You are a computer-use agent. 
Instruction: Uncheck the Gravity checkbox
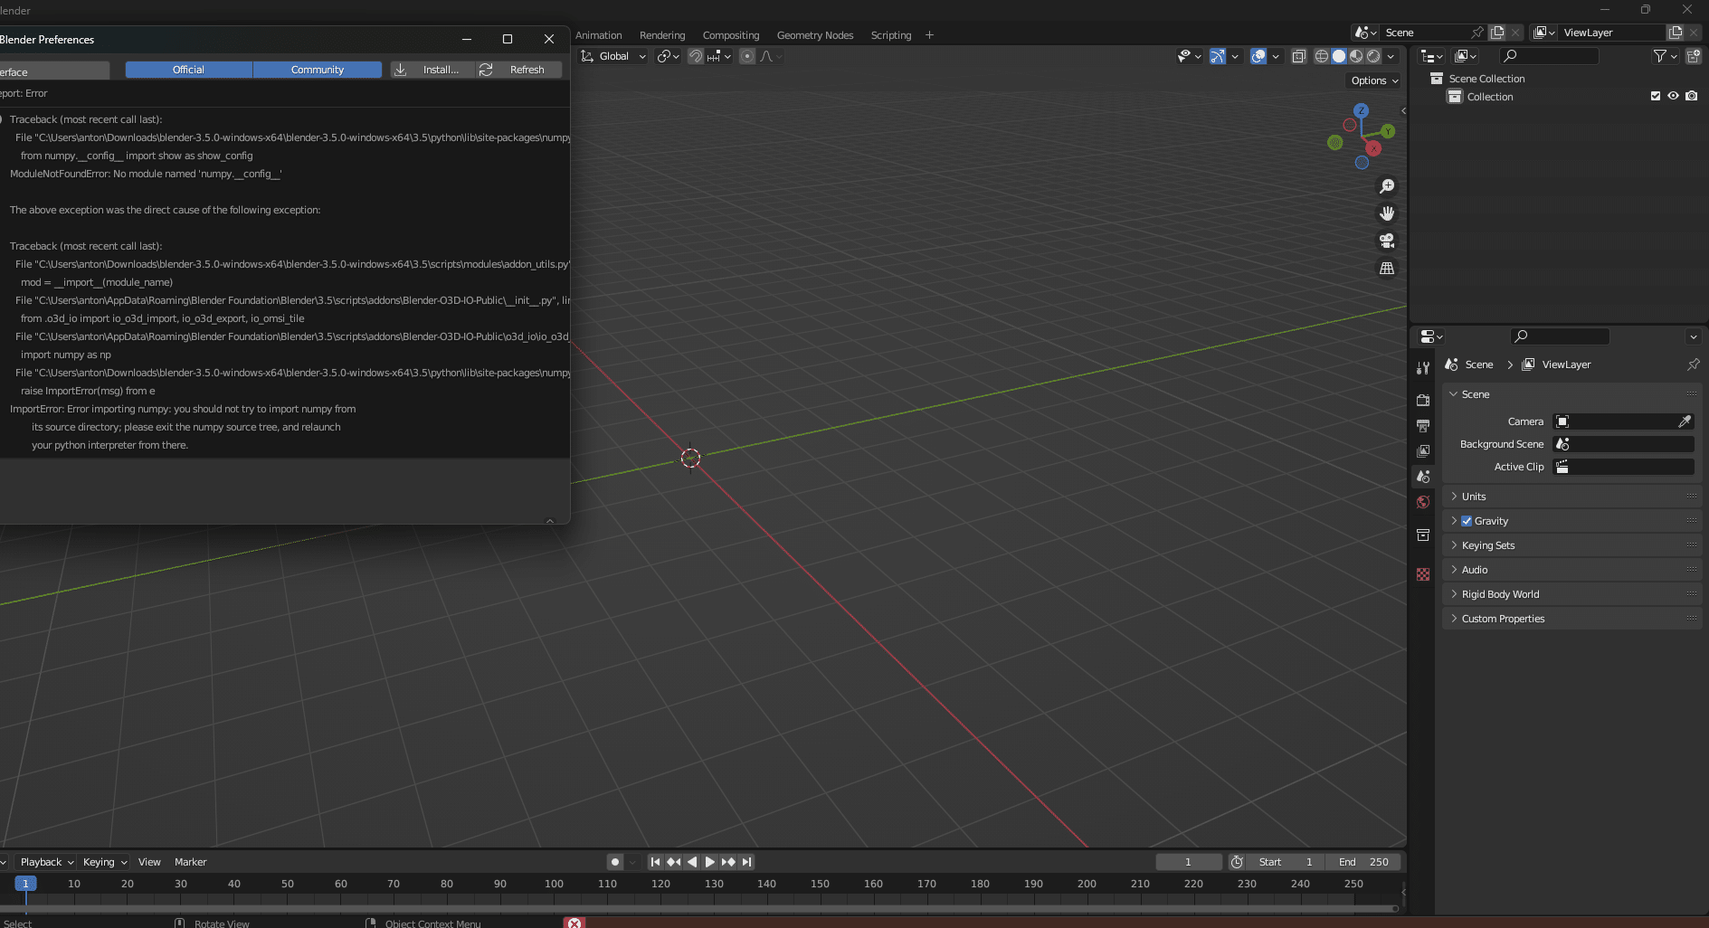tap(1467, 521)
